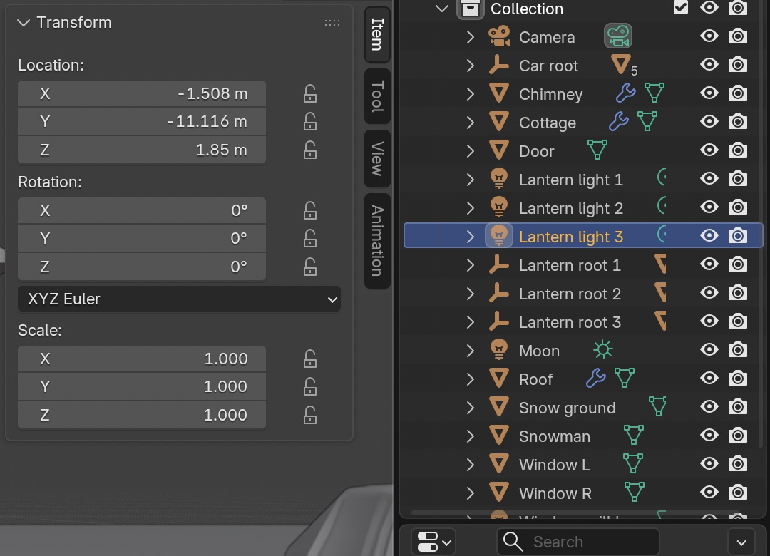770x556 pixels.
Task: Click the Chimney mesh data icon
Action: point(654,93)
